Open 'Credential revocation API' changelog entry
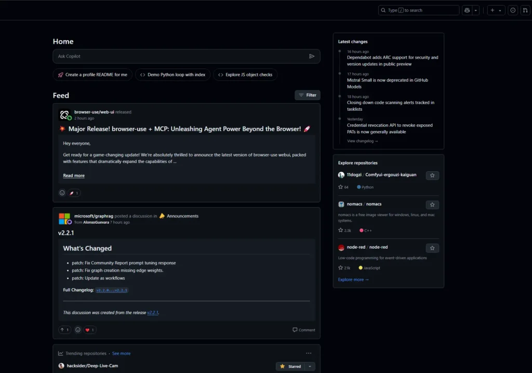Image resolution: width=532 pixels, height=373 pixels. (390, 128)
